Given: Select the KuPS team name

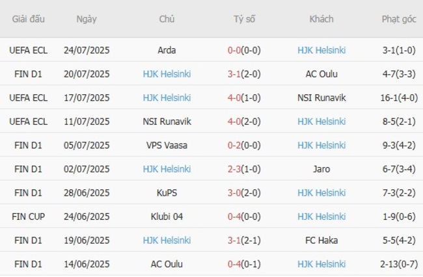Looking at the screenshot, I should (x=167, y=193).
